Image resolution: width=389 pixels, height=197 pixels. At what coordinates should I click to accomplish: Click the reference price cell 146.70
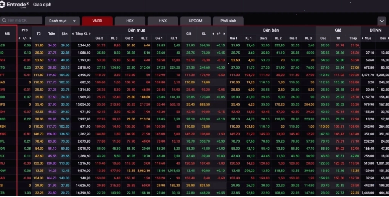pos(39,134)
